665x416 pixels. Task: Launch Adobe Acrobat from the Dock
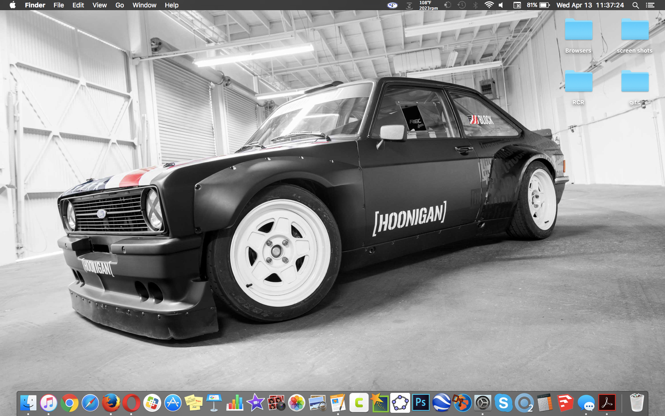coord(607,403)
